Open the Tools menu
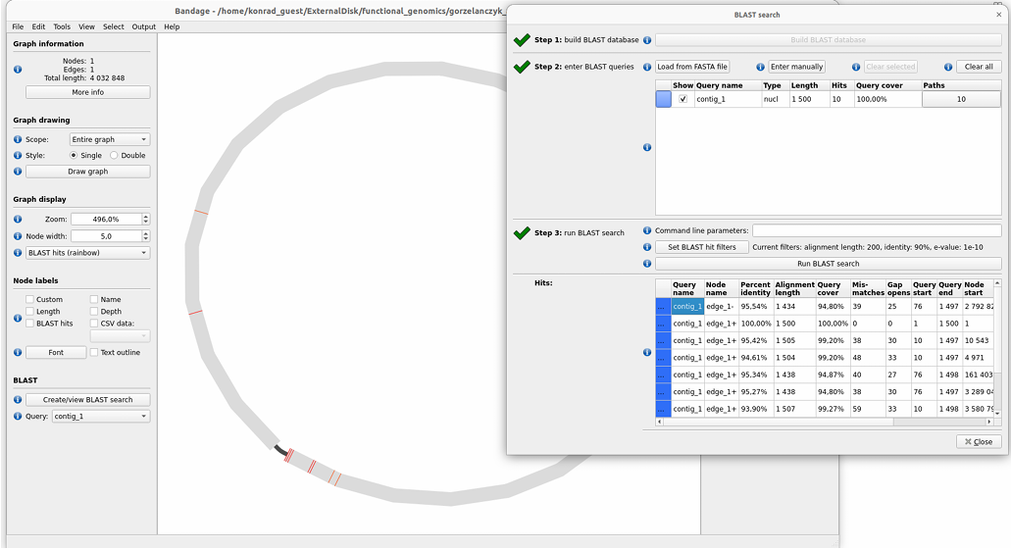 click(62, 26)
